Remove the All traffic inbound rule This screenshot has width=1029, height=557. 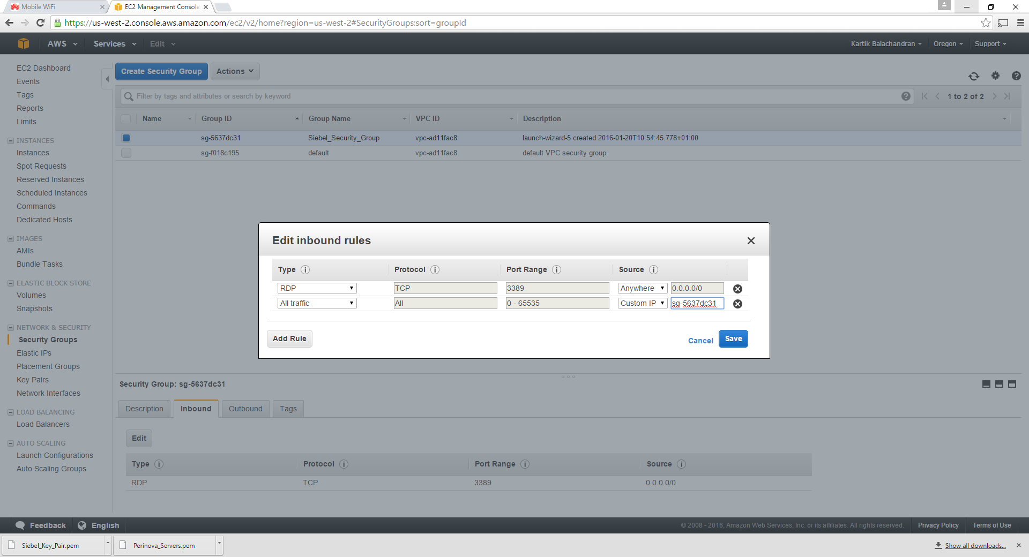pos(737,304)
